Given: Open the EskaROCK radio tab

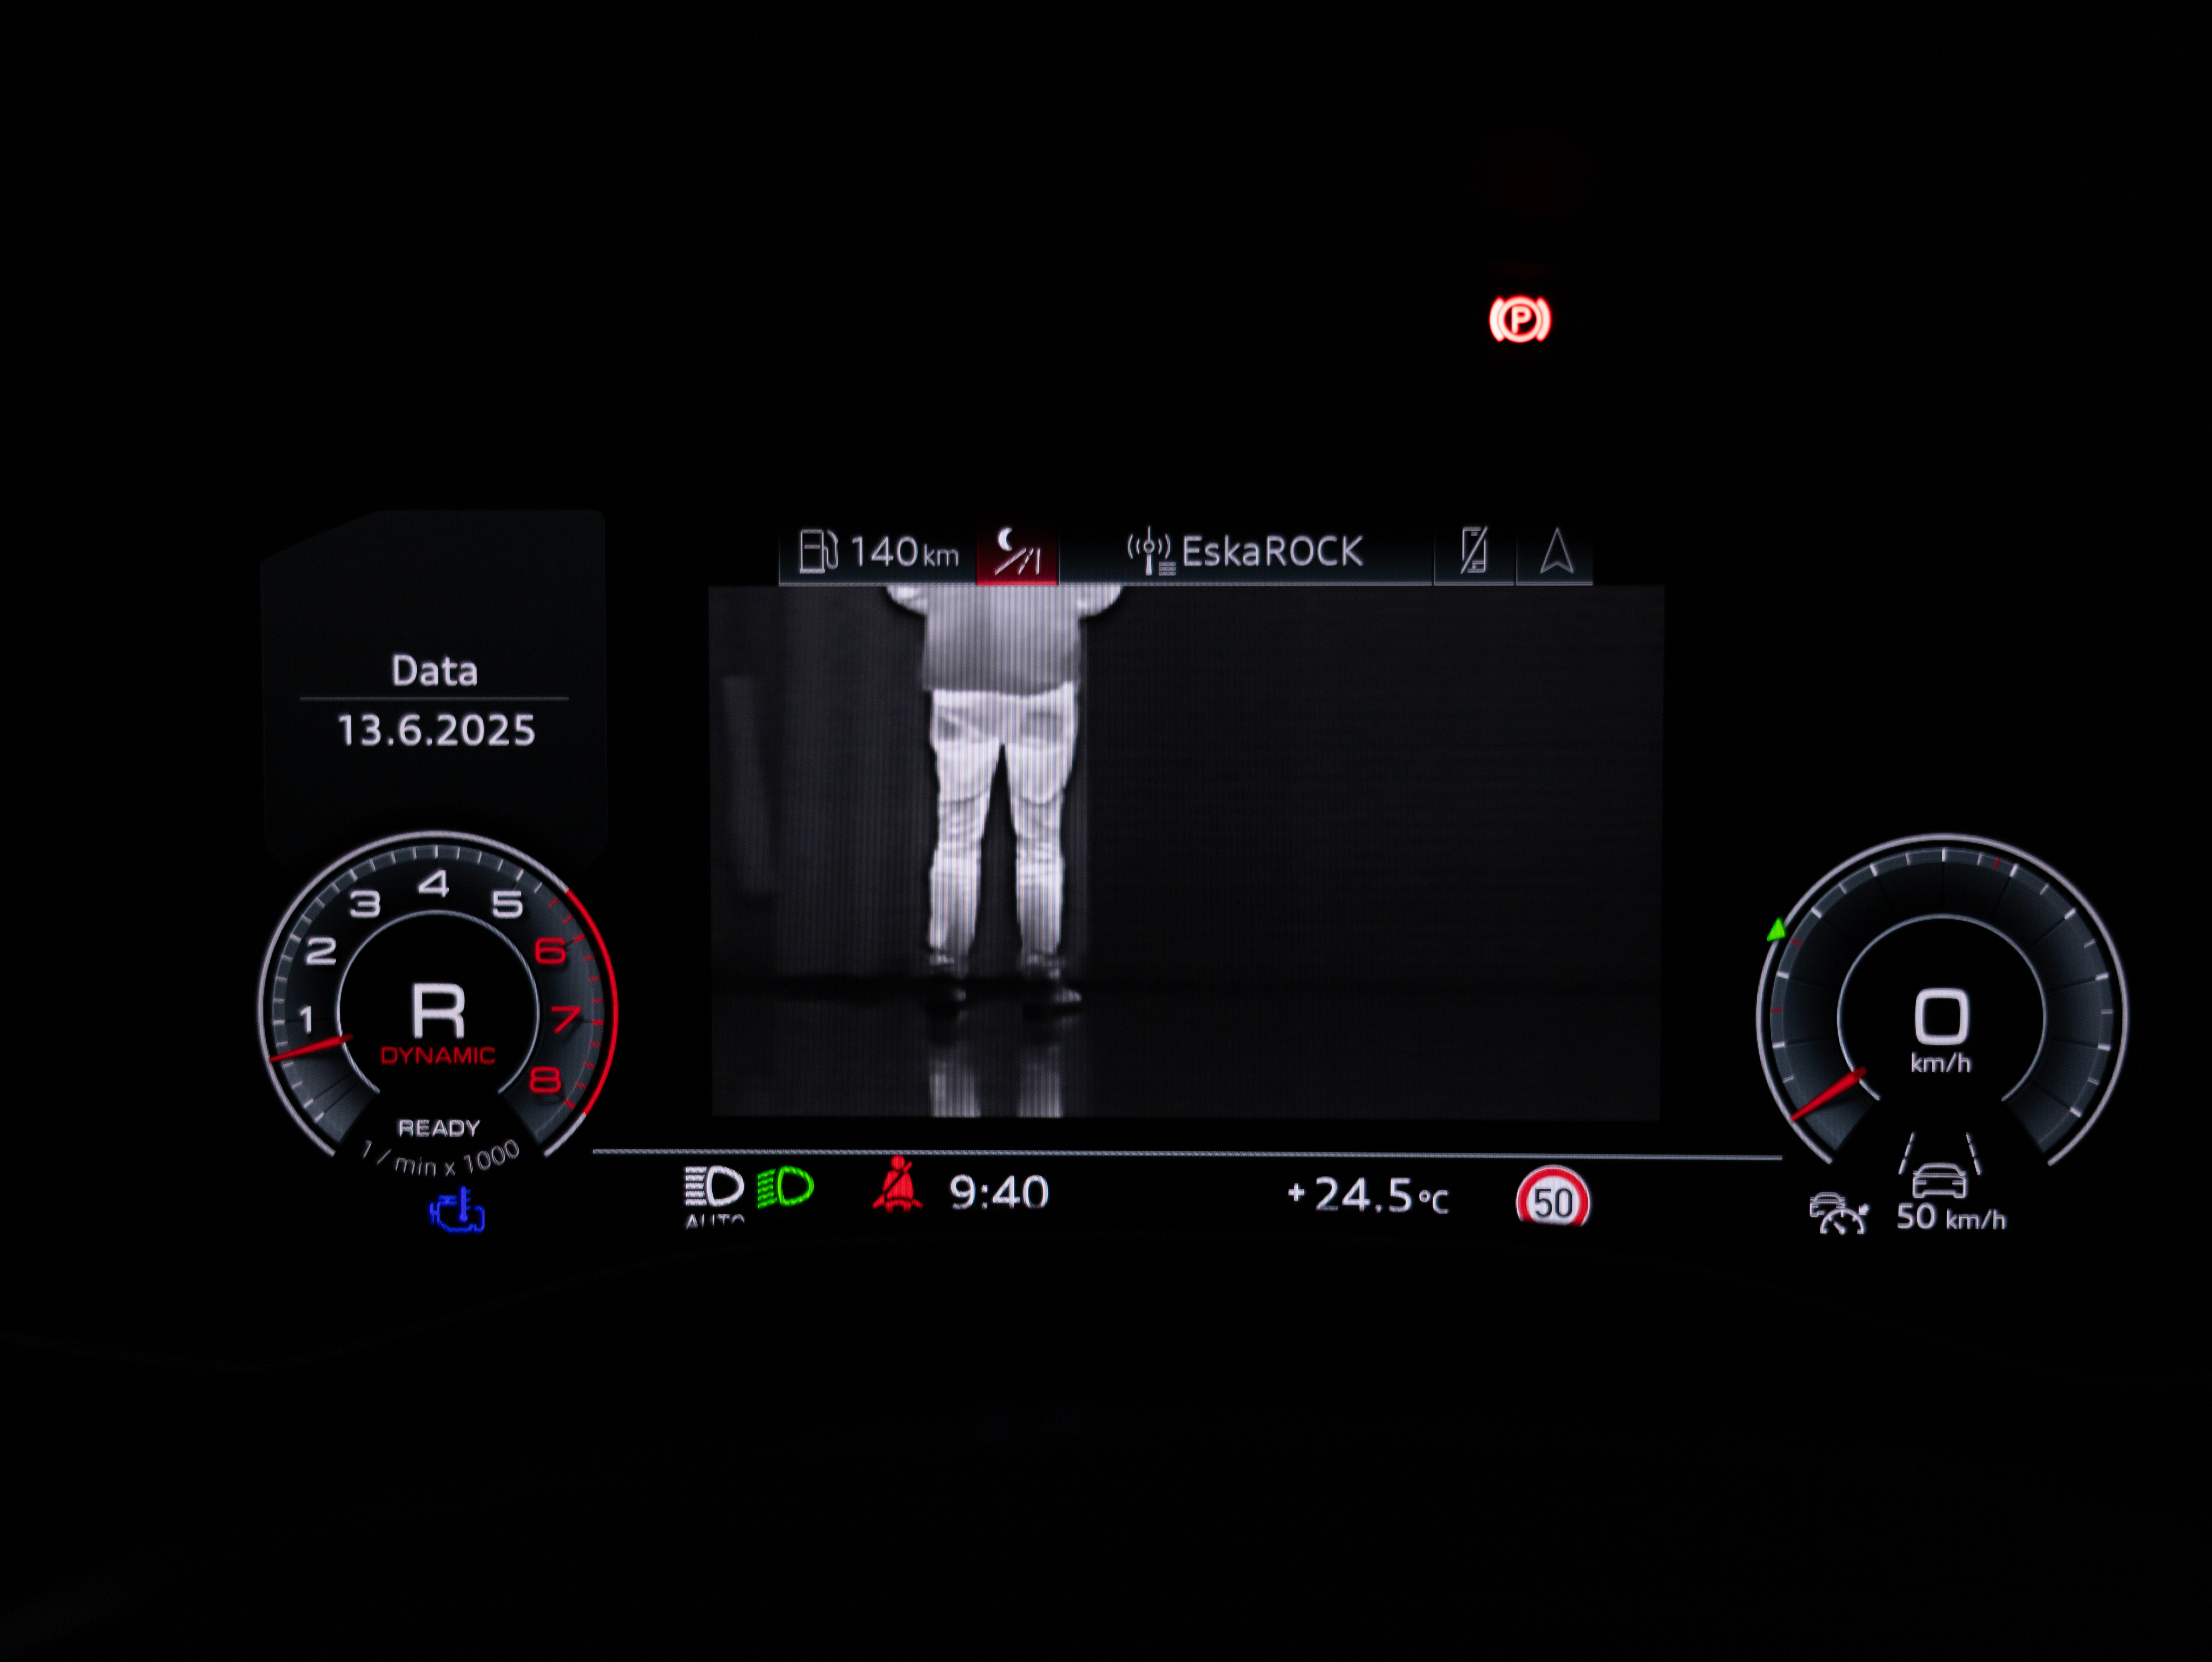Looking at the screenshot, I should 1245,553.
